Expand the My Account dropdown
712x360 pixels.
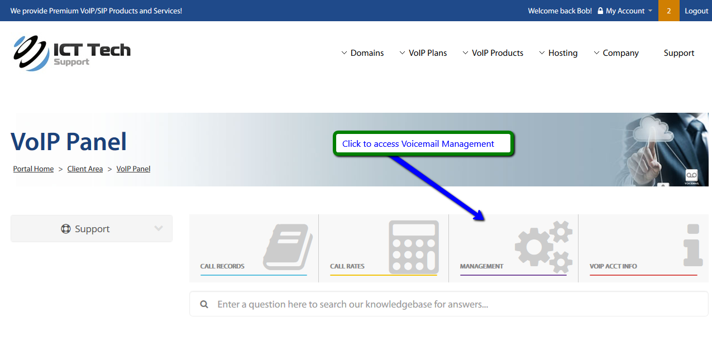point(625,11)
